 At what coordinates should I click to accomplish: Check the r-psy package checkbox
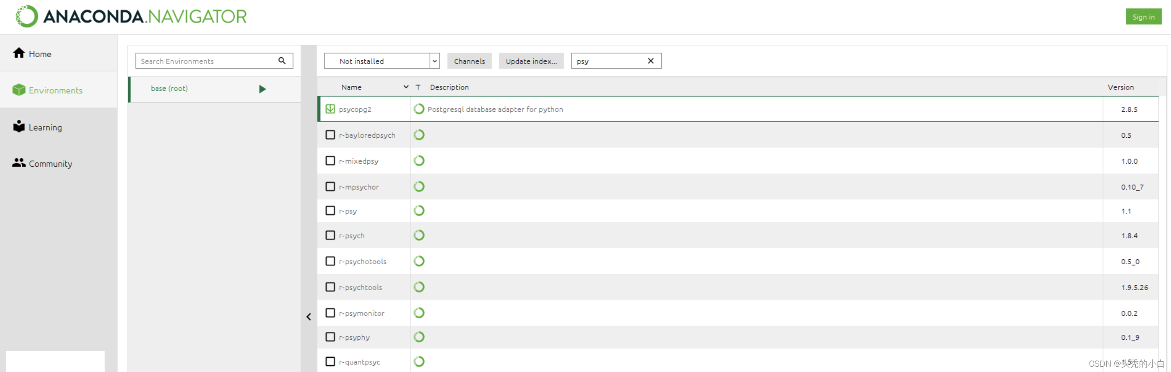[x=330, y=211]
